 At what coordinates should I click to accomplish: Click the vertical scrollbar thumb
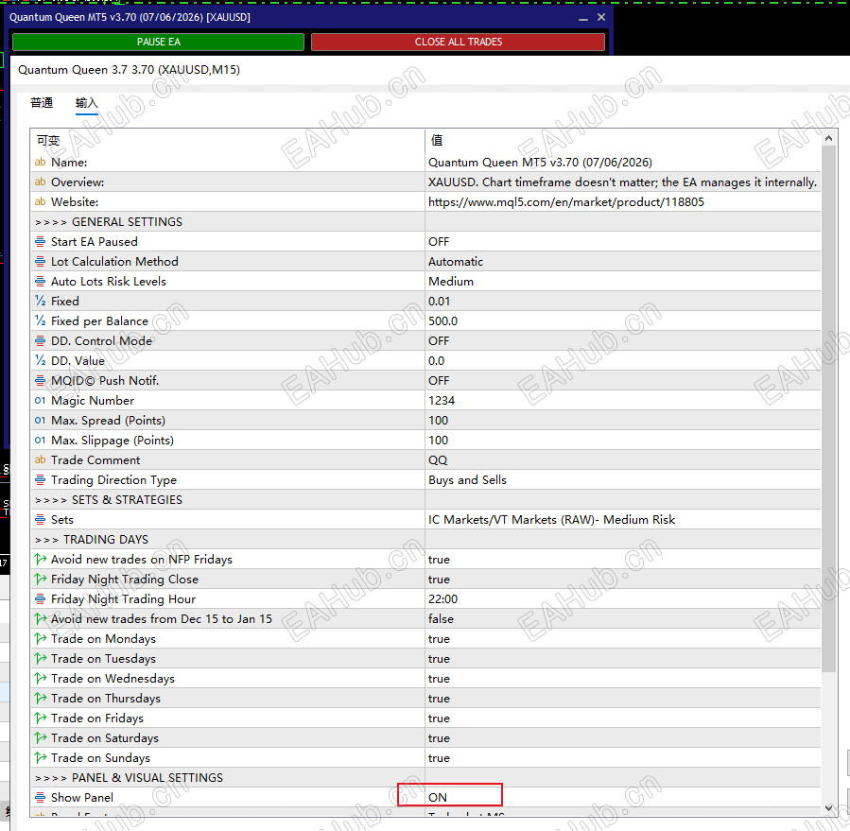pos(828,408)
